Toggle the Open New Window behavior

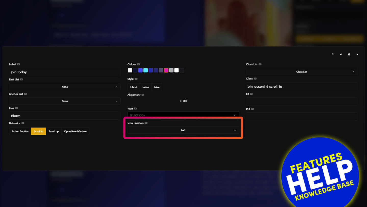point(75,131)
